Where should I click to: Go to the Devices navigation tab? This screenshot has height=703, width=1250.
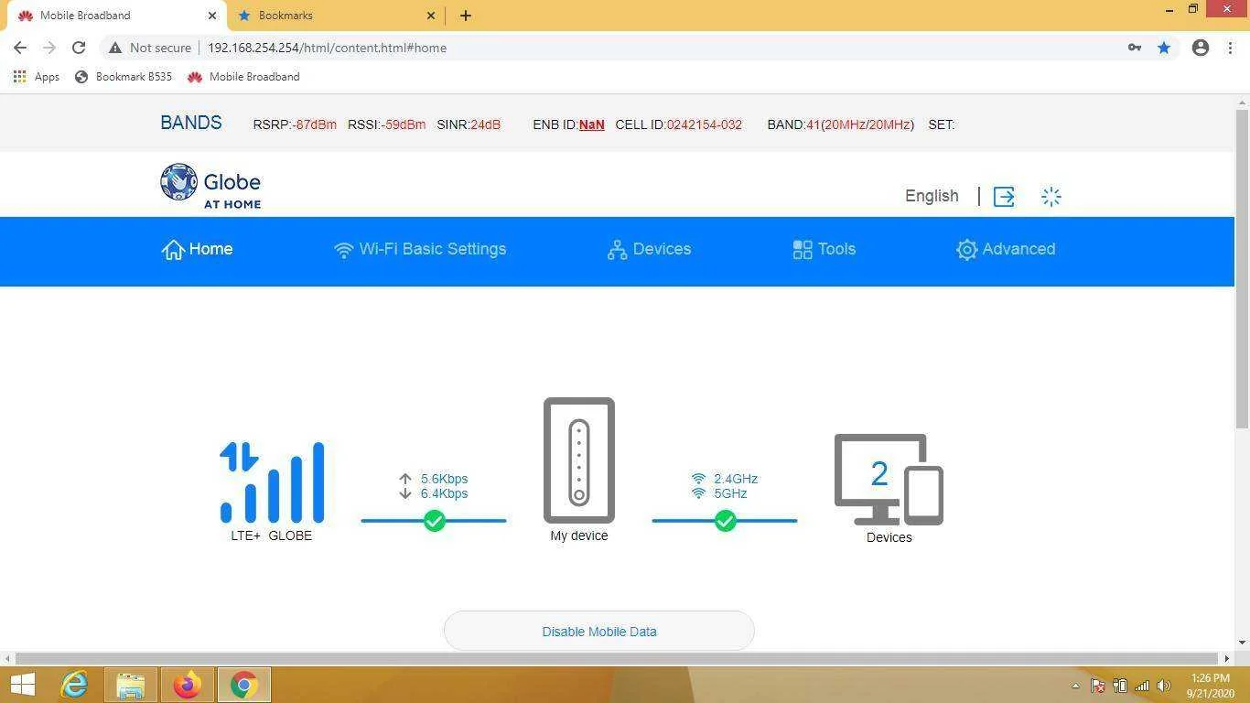pos(649,249)
